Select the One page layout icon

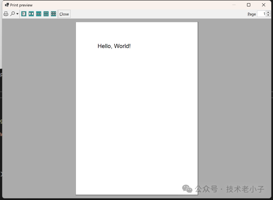pyautogui.click(x=24, y=14)
